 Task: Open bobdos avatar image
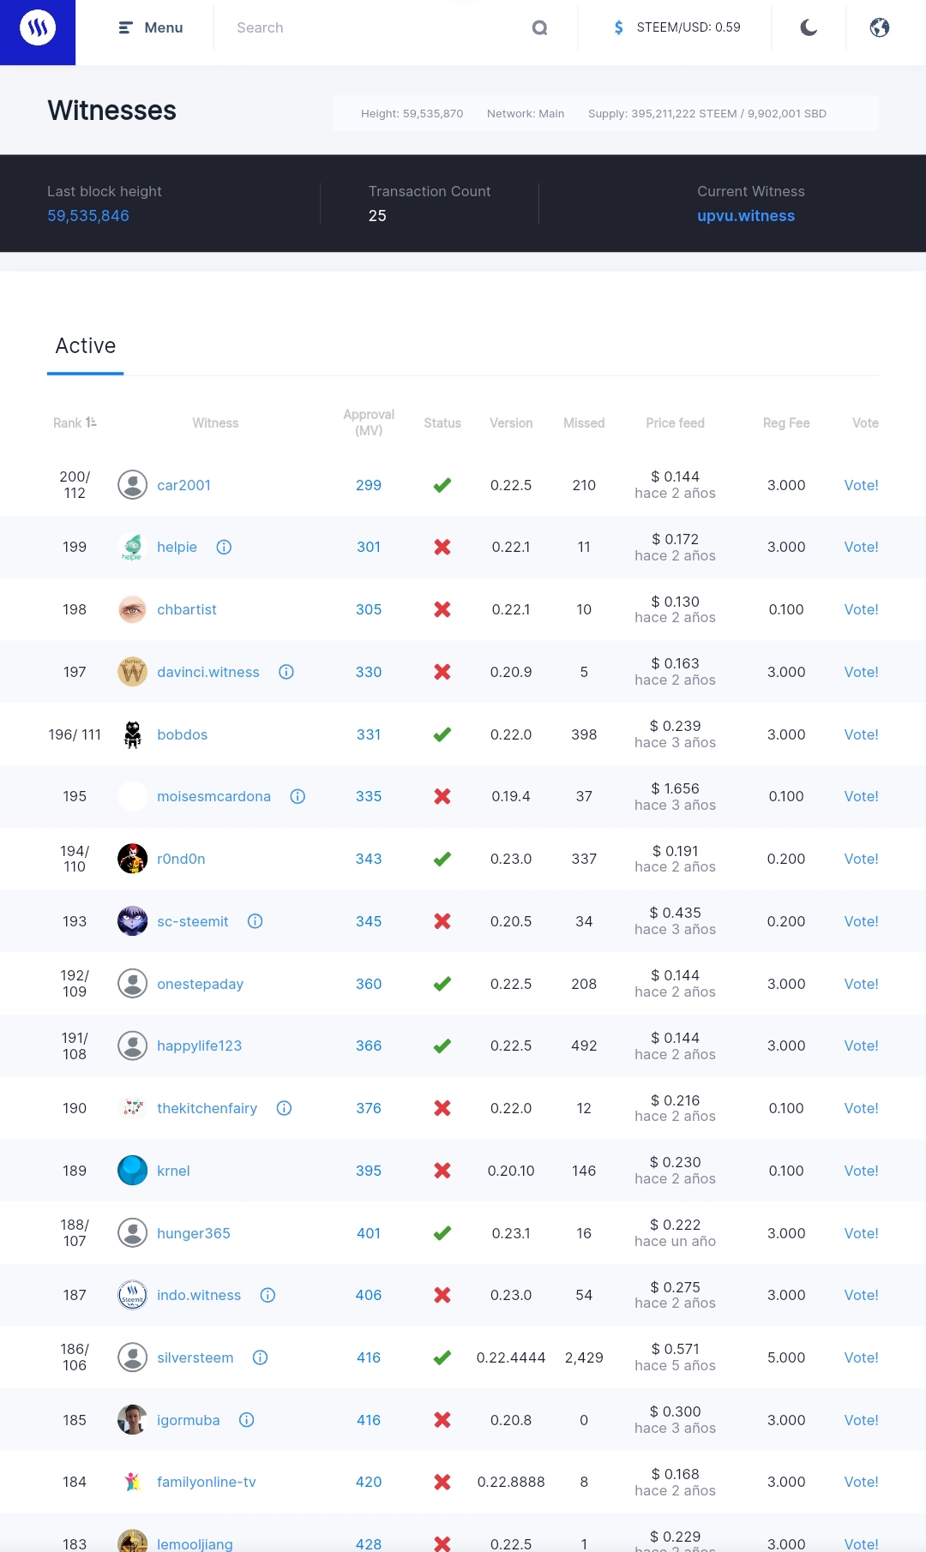(132, 734)
